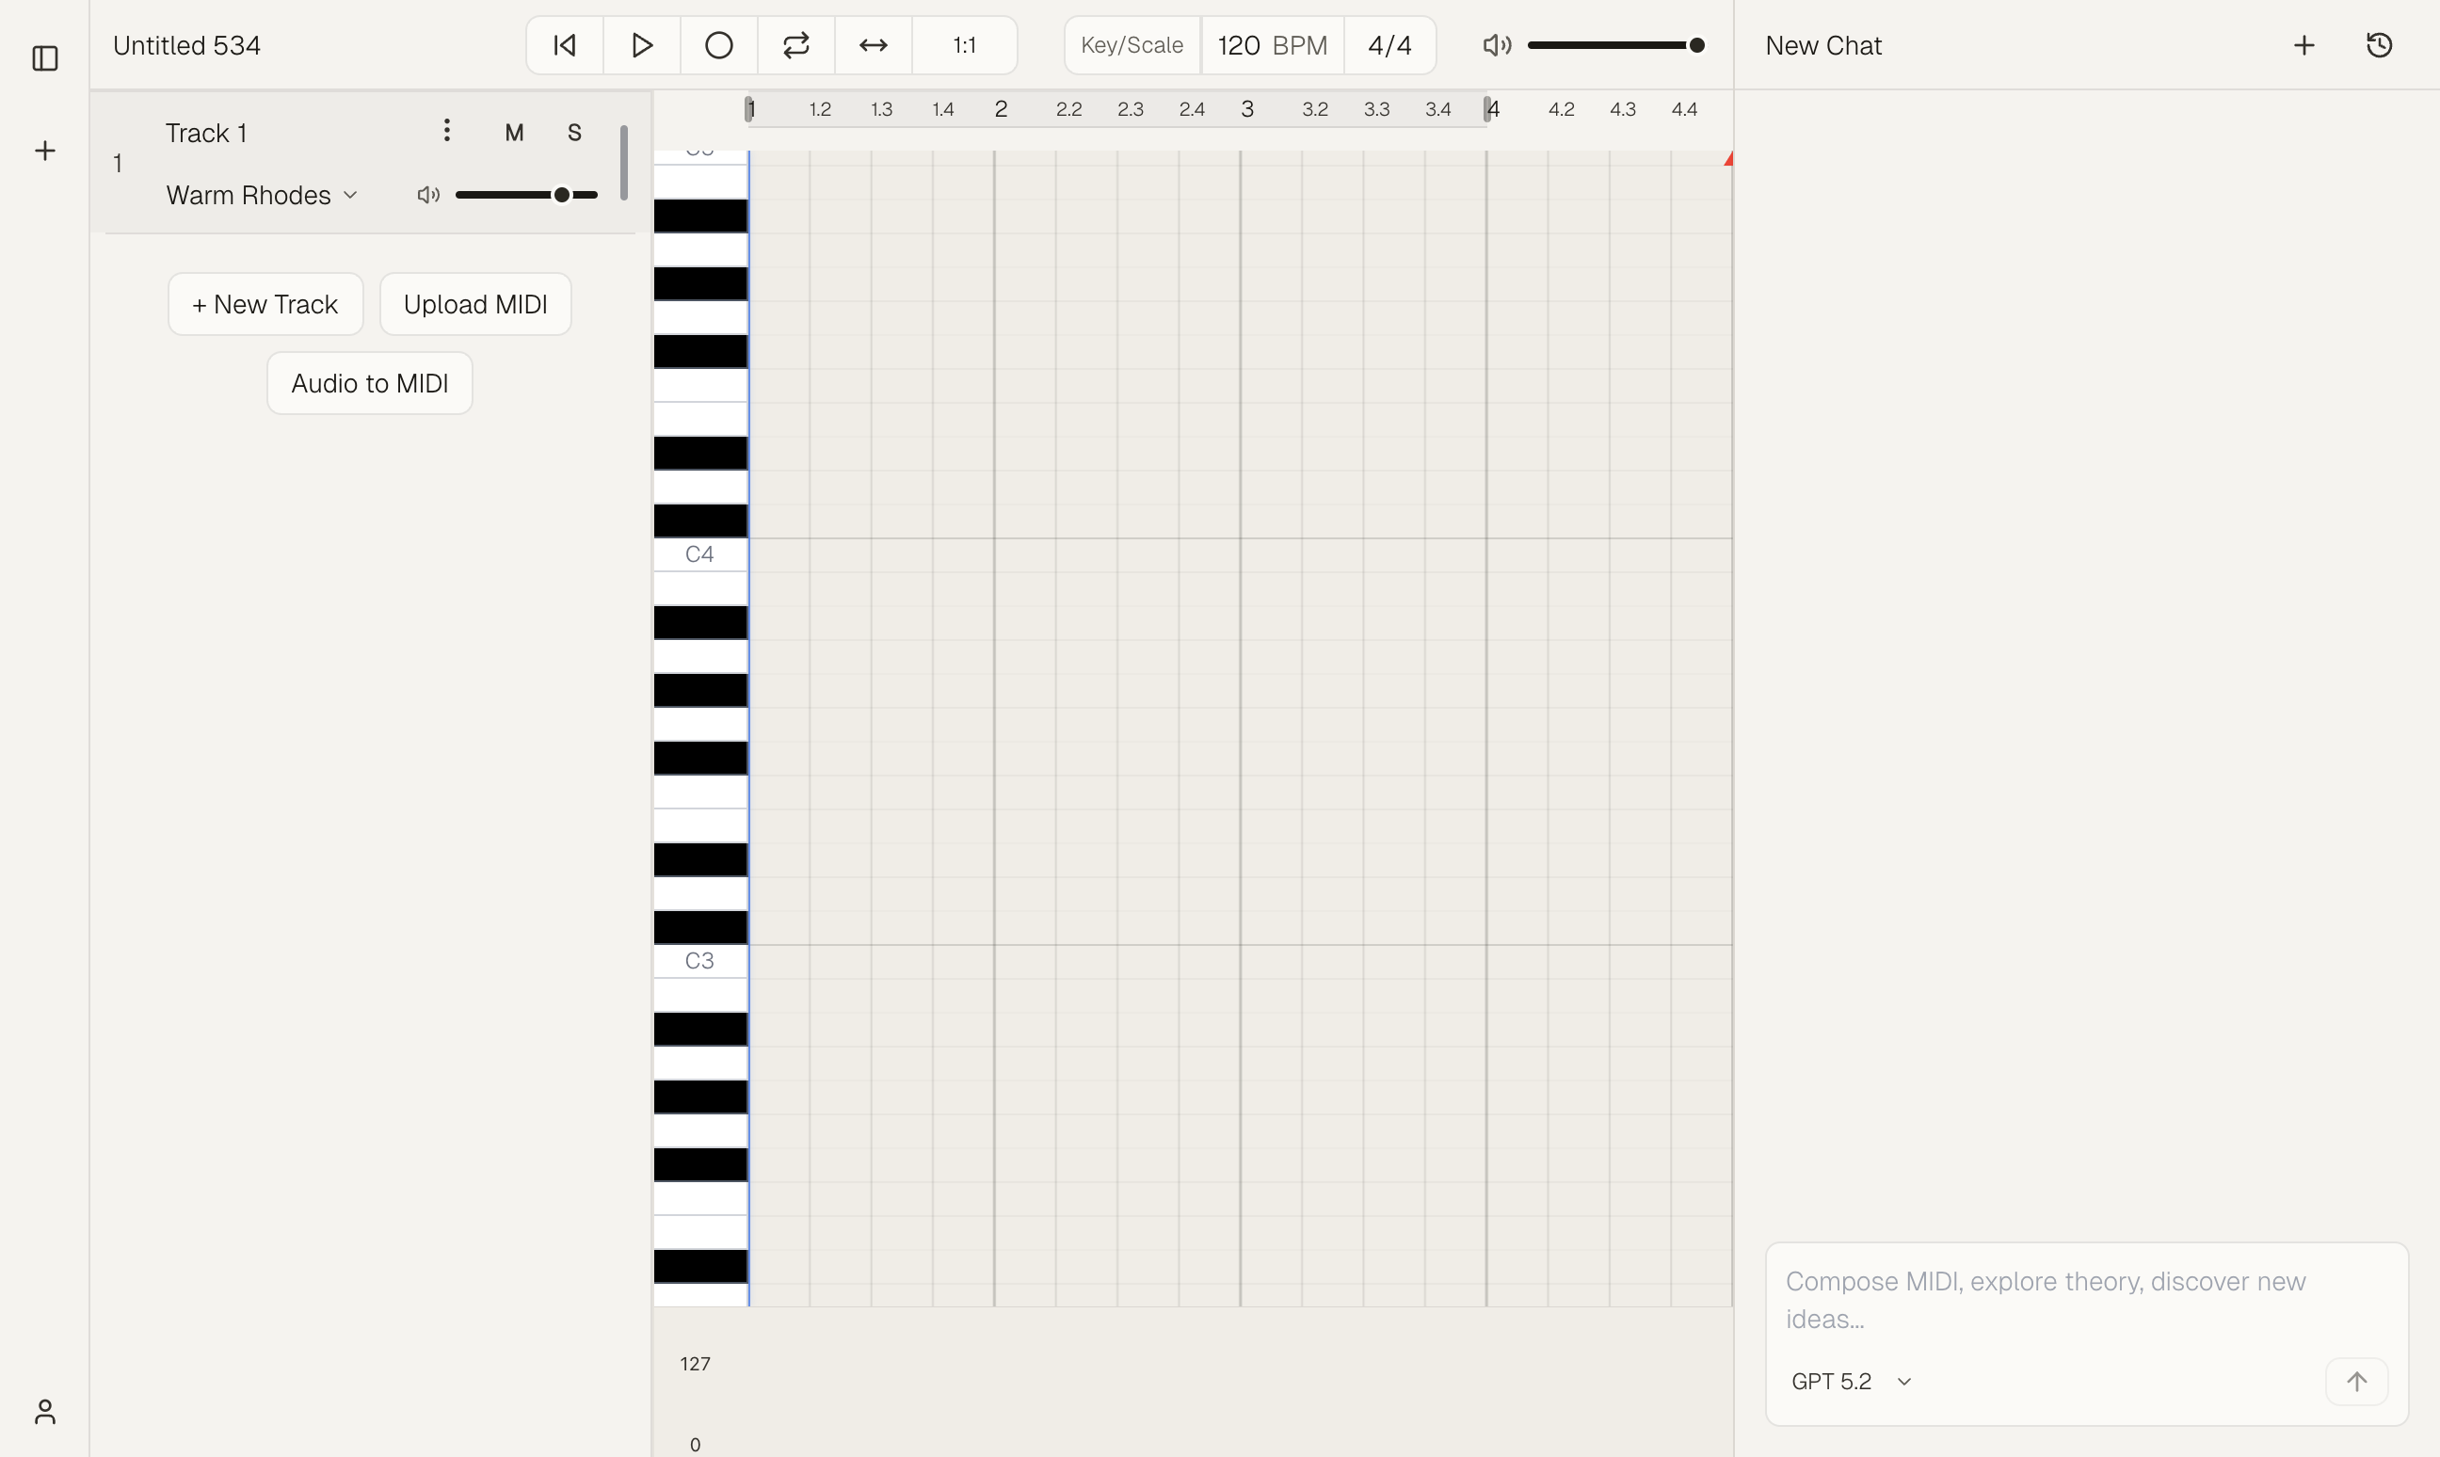2440x1457 pixels.
Task: Toggle the loop playback icon
Action: pyautogui.click(x=795, y=45)
